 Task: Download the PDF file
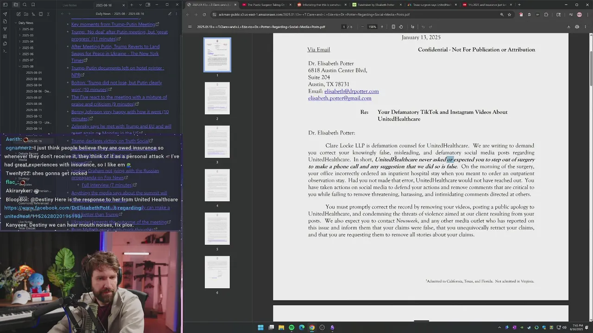tap(568, 27)
